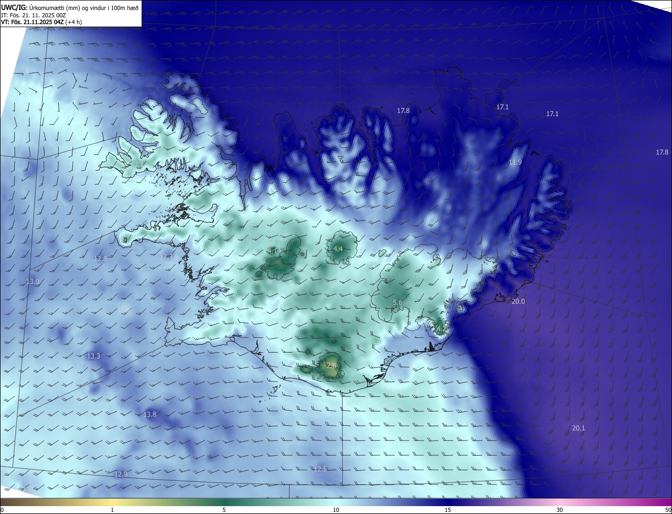Pick the 13.0 value label
Image resolution: width=672 pixels, height=514 pixels.
tap(33, 282)
